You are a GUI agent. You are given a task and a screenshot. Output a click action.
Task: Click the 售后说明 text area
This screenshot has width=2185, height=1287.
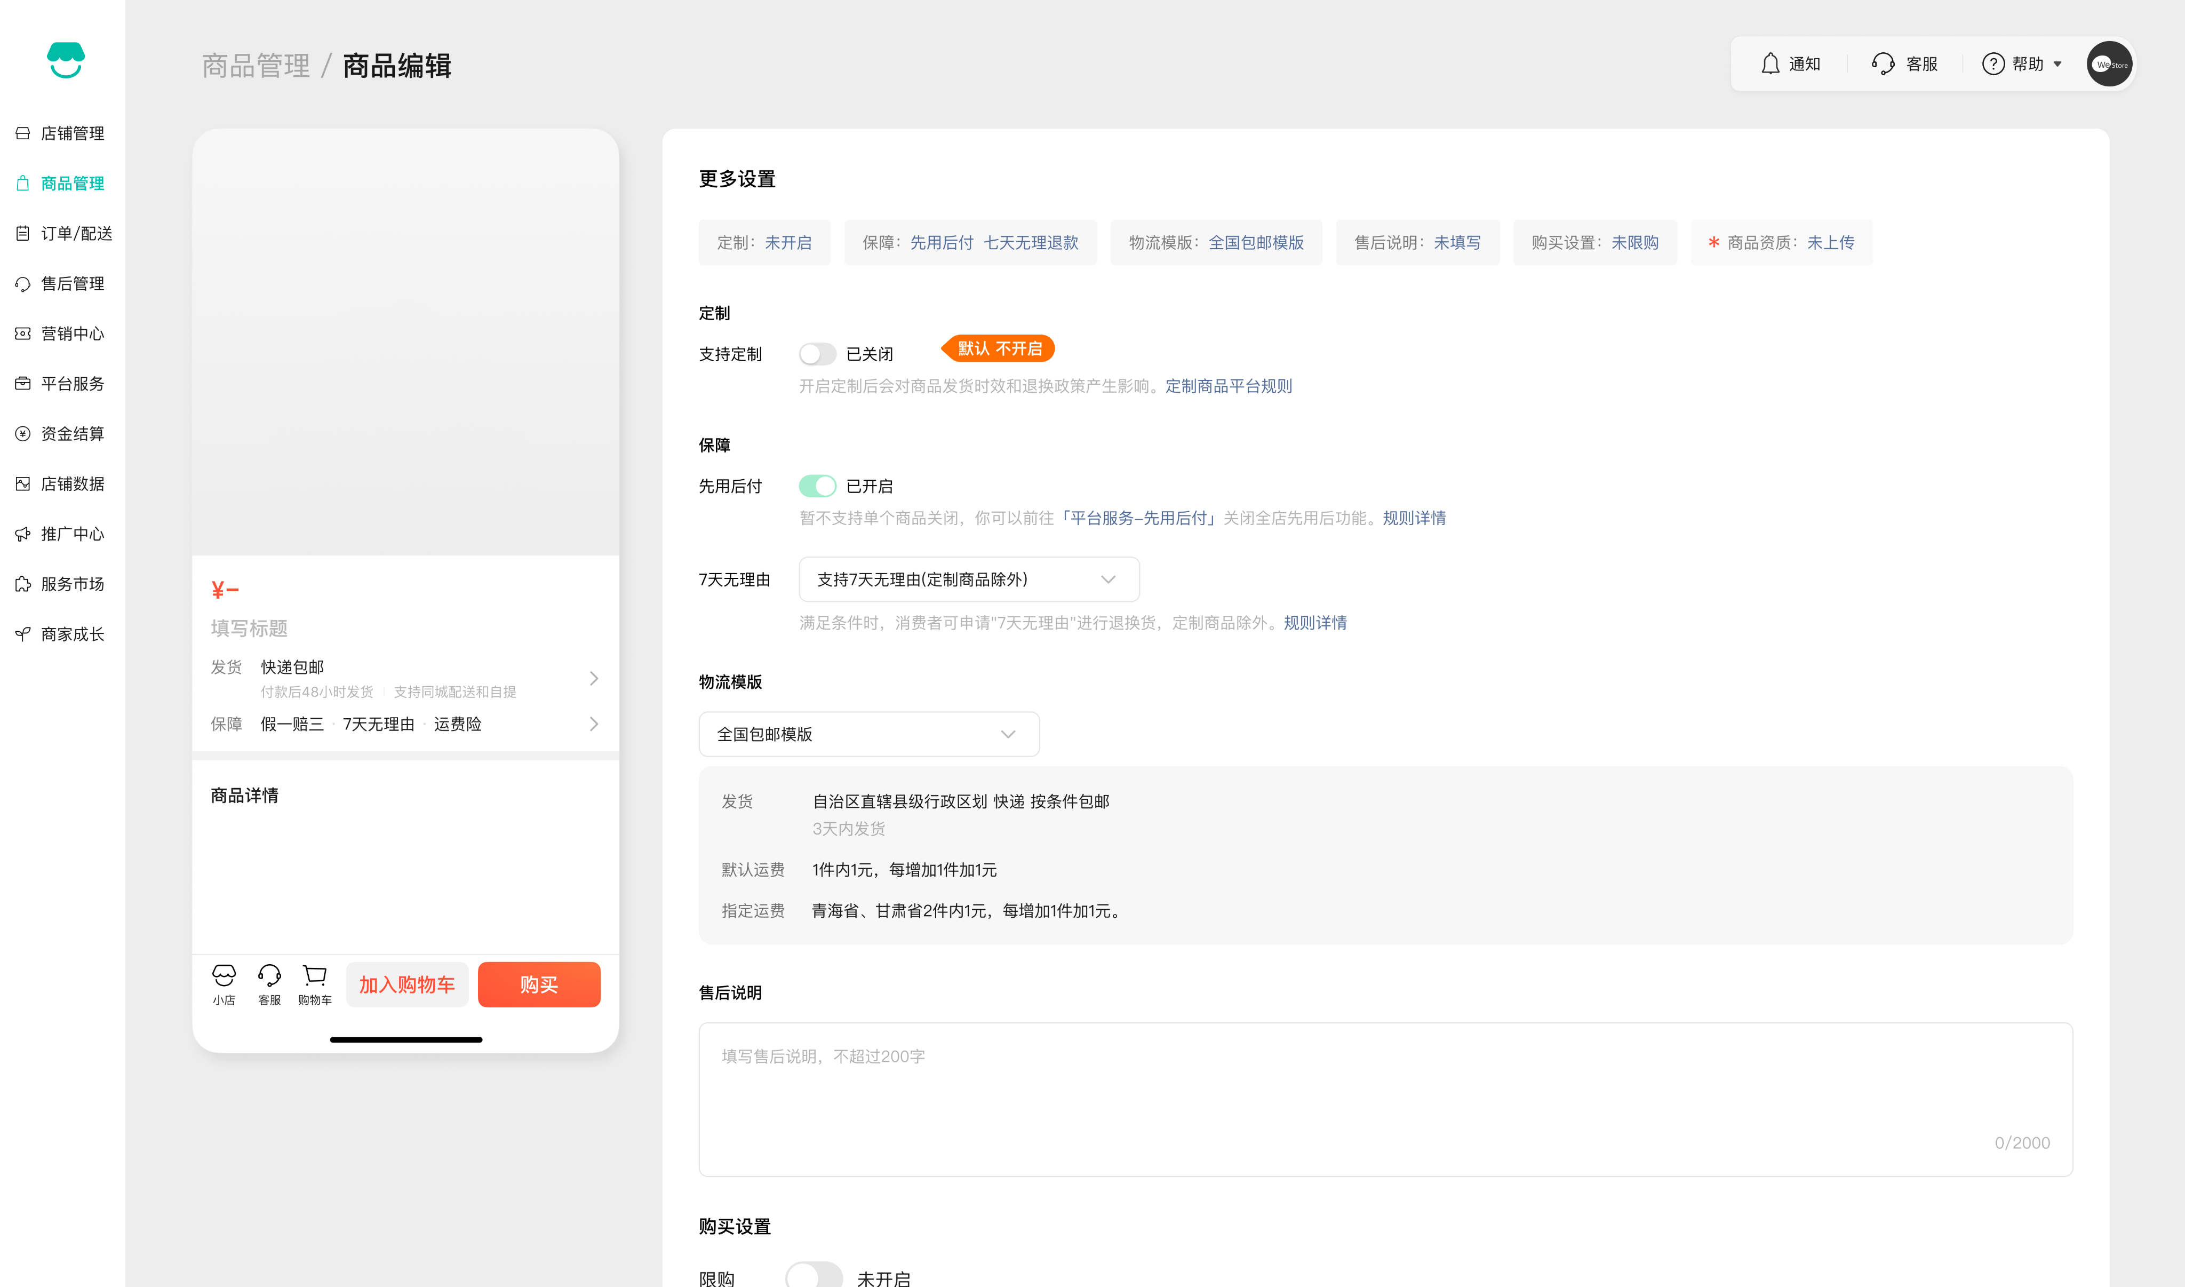pyautogui.click(x=1385, y=1098)
